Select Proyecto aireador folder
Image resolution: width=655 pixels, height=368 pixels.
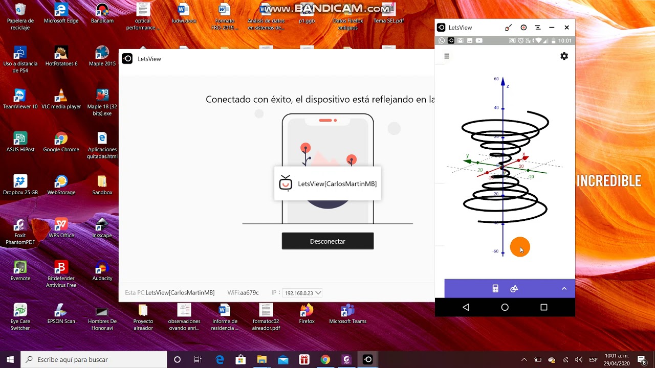pos(143,317)
